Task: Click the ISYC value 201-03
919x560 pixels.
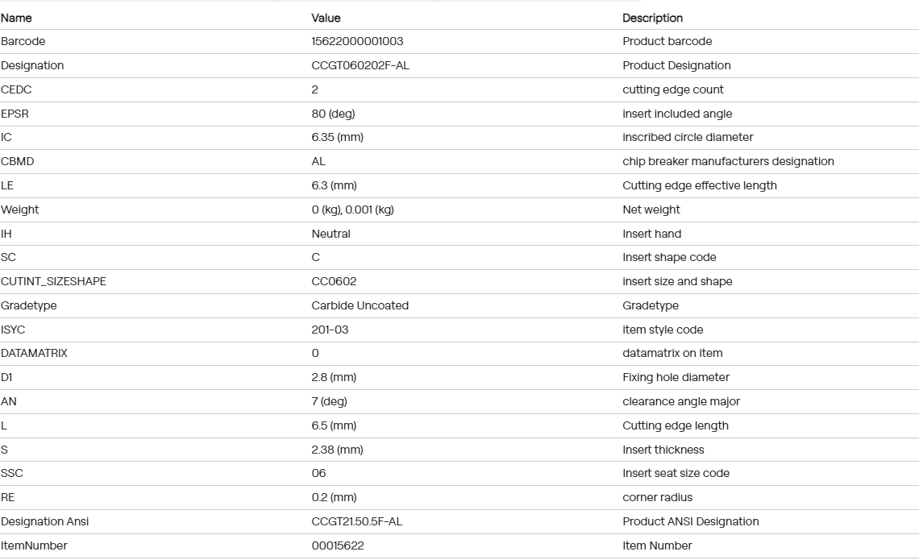Action: pos(330,330)
